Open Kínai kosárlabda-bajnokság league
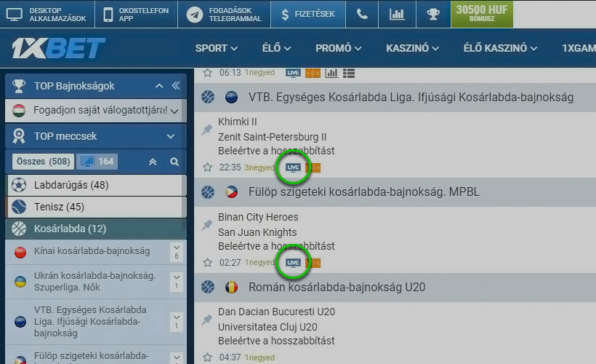The image size is (596, 364). (92, 251)
